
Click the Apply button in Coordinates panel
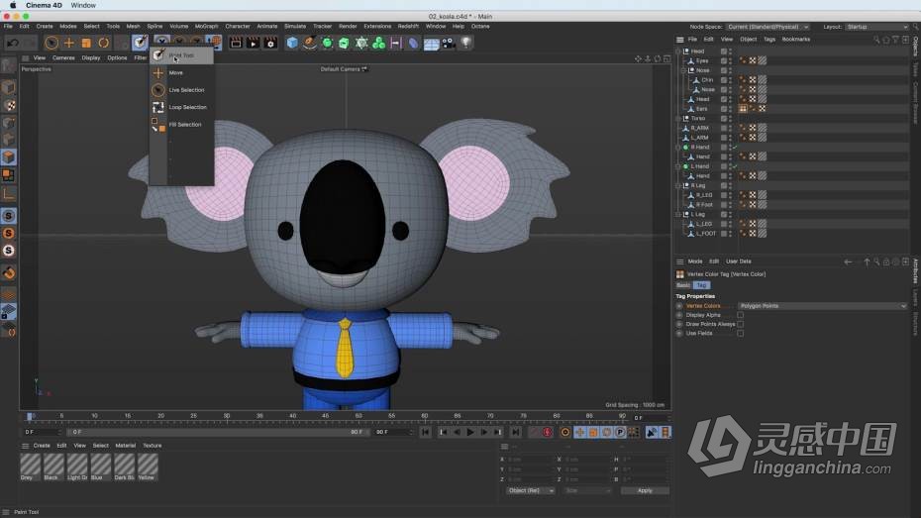pos(645,491)
